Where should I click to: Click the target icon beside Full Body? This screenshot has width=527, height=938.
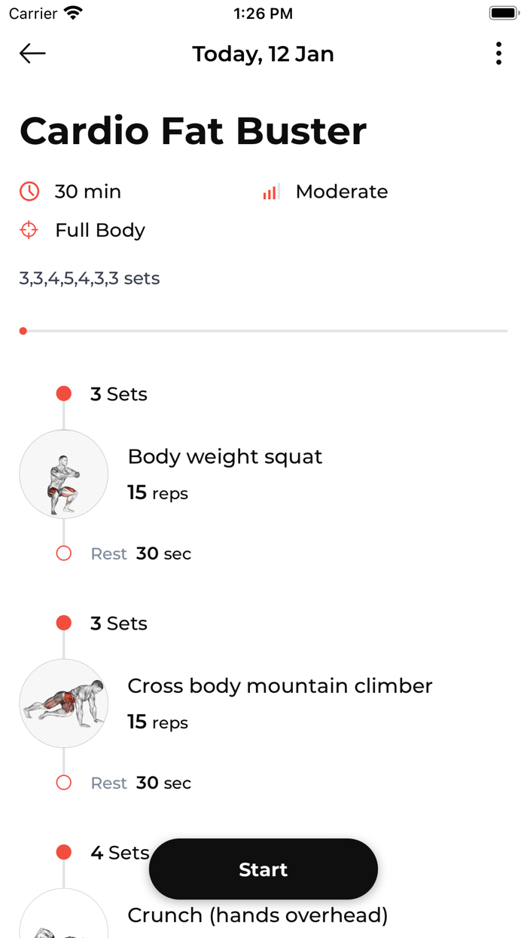tap(29, 230)
